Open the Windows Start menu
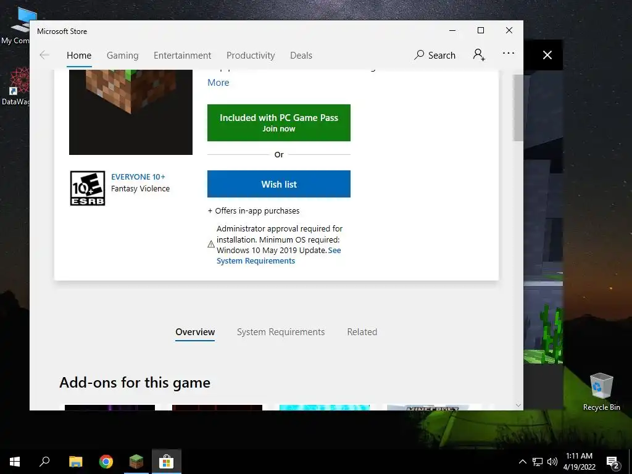The width and height of the screenshot is (632, 474). point(15,462)
